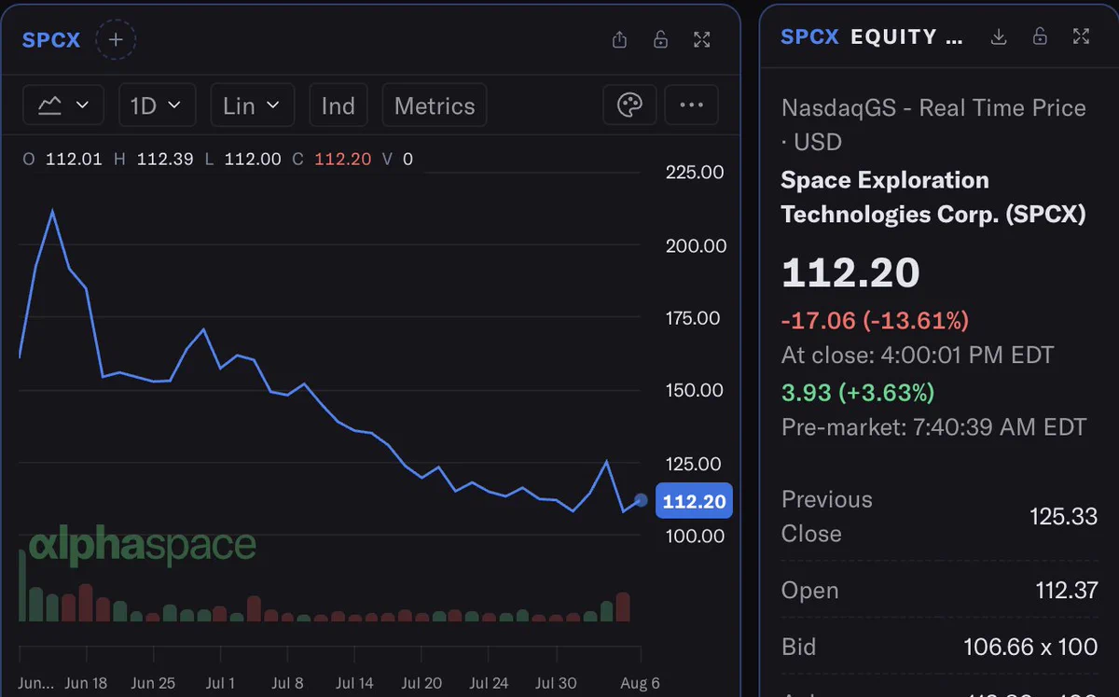Click the Jul 20 date label
This screenshot has width=1119, height=697.
(x=421, y=683)
